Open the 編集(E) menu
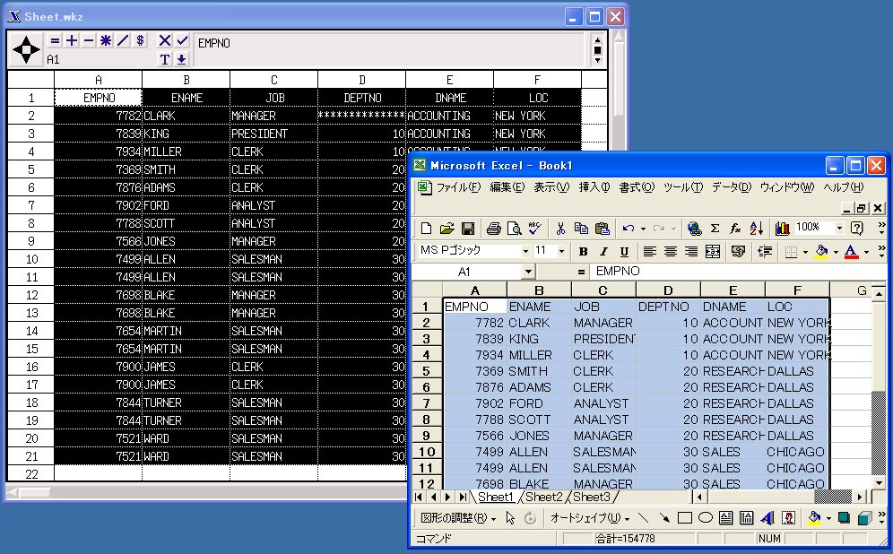Image resolution: width=893 pixels, height=554 pixels. pos(507,187)
